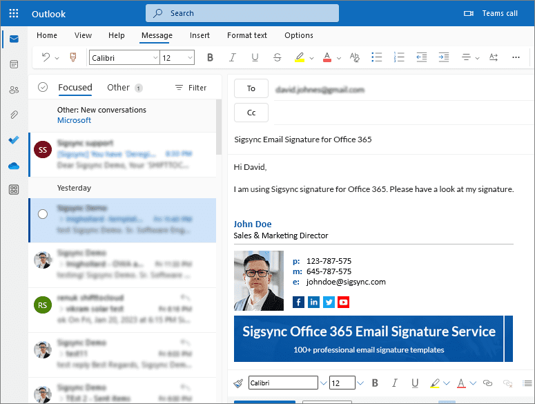Open the People icon in left sidebar
Viewport: 535px width, 404px height.
pyautogui.click(x=14, y=90)
